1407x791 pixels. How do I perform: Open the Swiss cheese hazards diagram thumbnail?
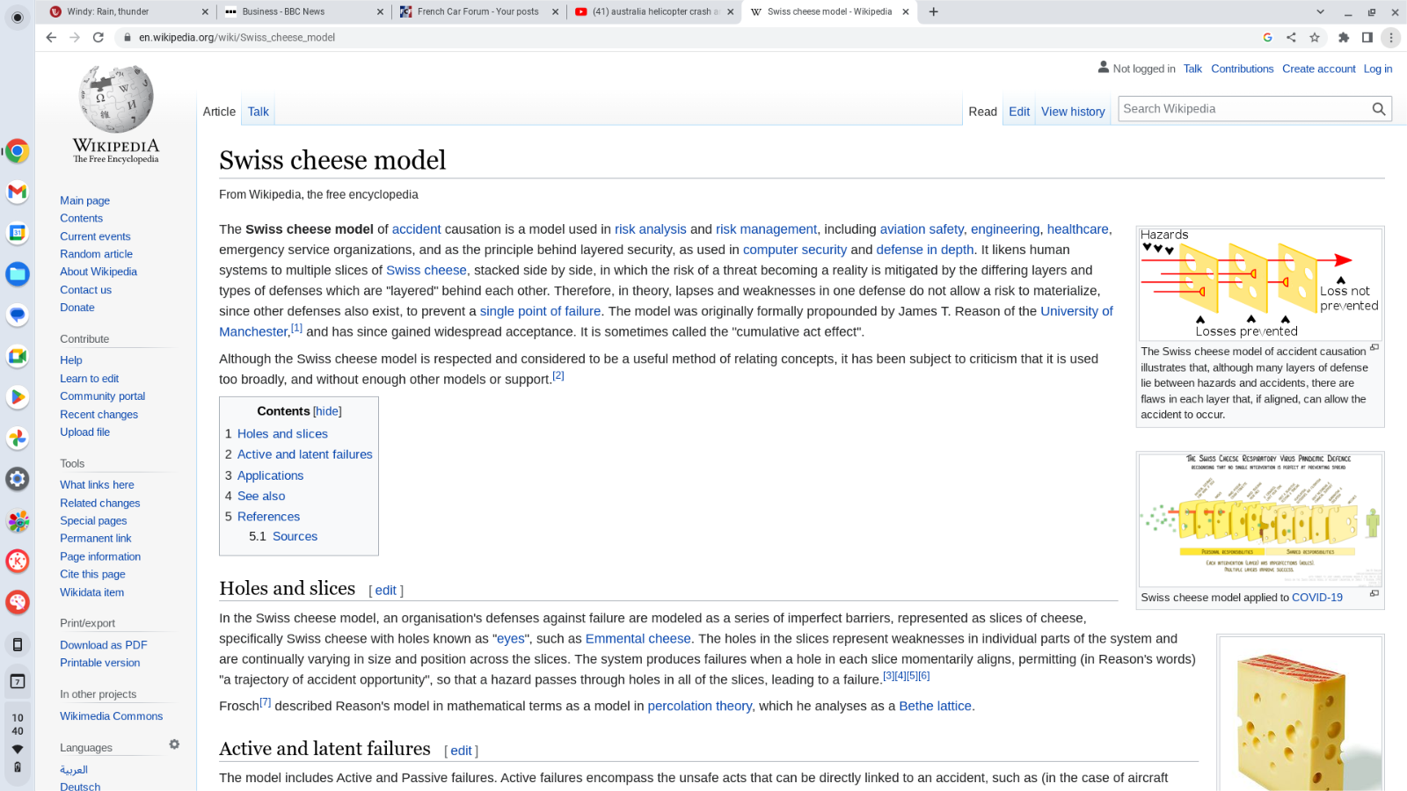[1260, 284]
